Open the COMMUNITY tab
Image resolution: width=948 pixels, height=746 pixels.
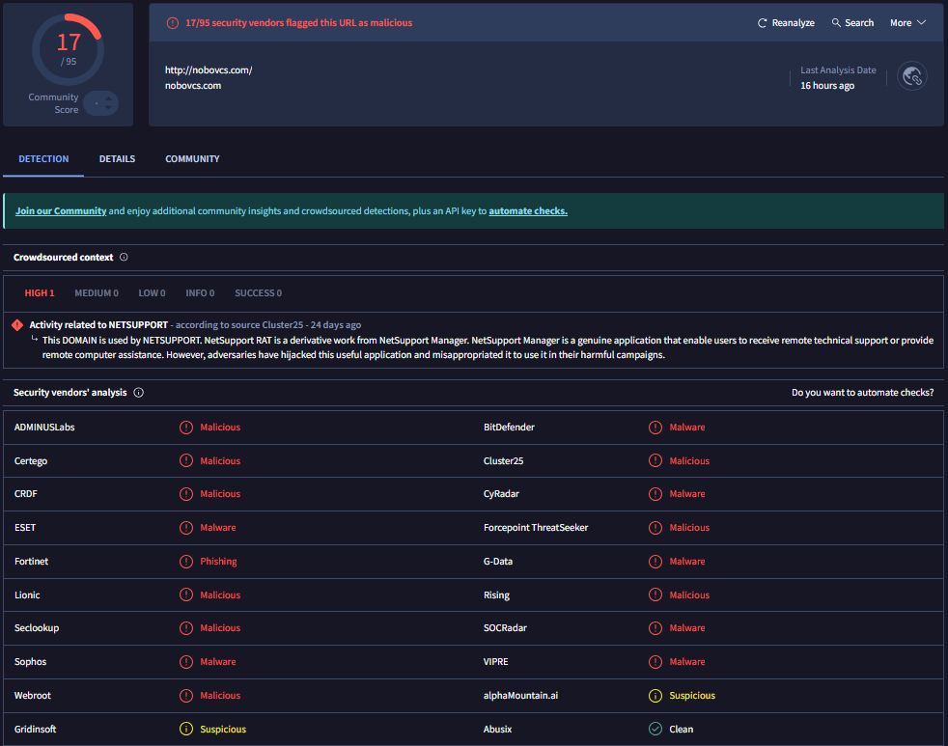pos(192,159)
